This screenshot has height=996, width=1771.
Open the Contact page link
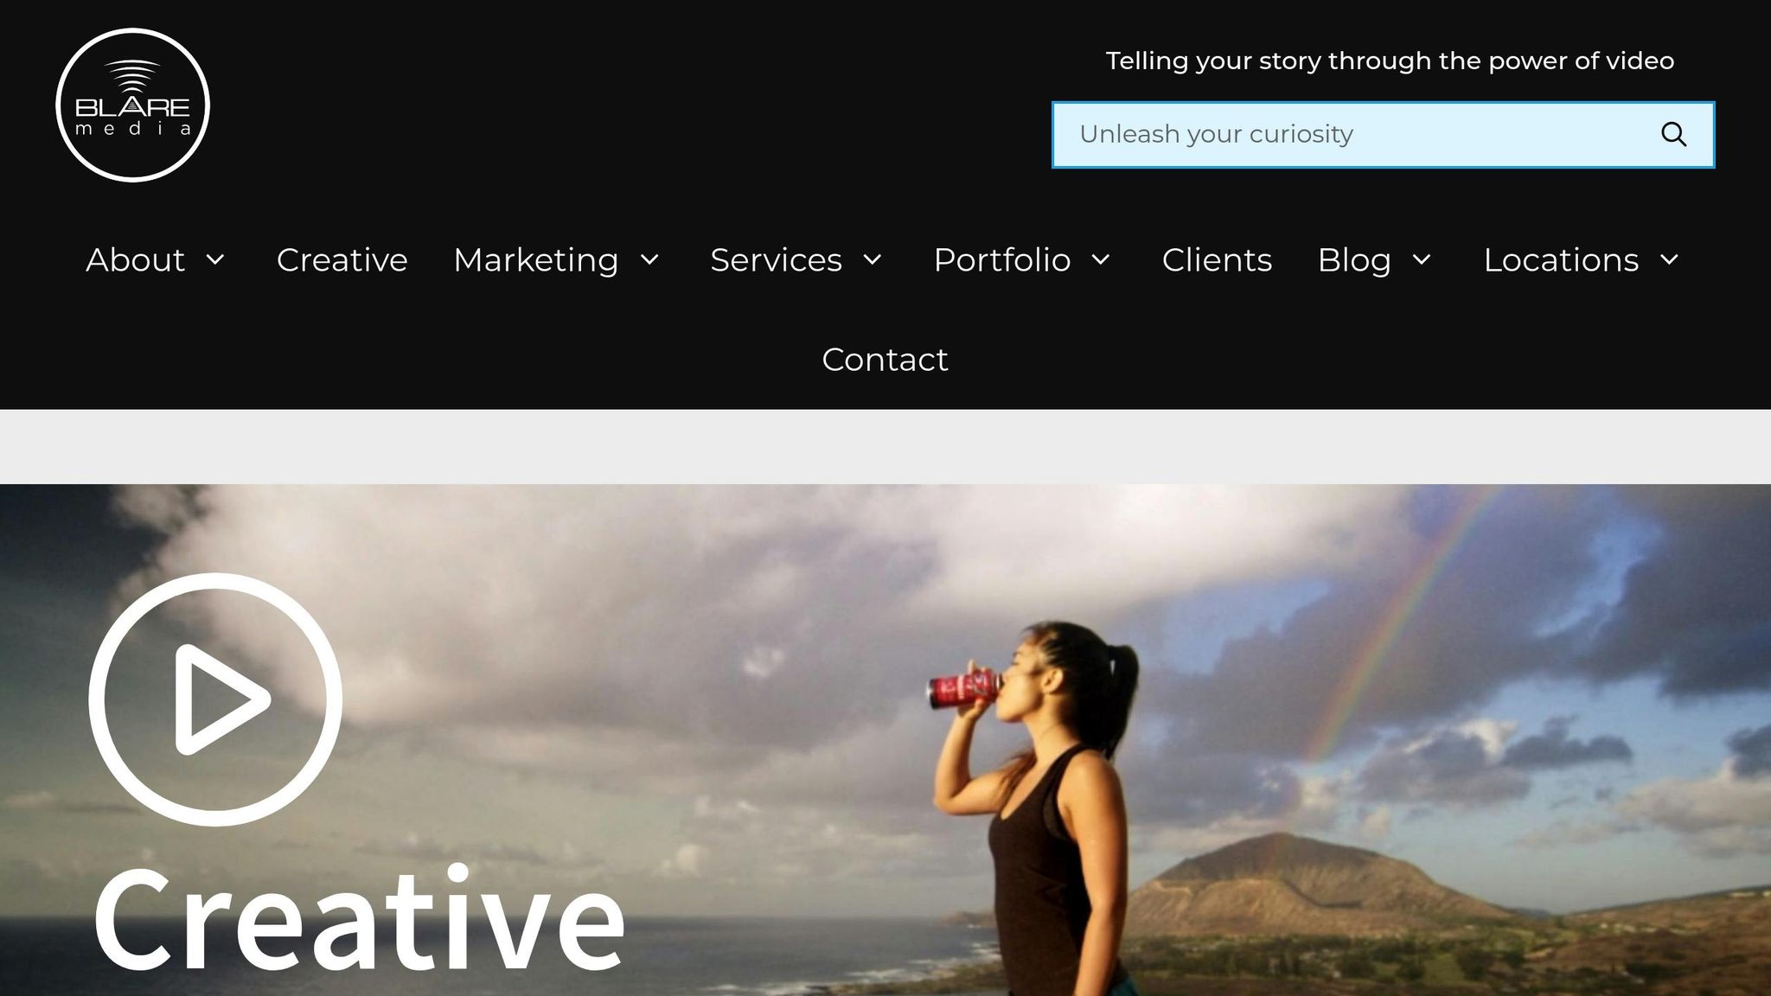point(885,359)
